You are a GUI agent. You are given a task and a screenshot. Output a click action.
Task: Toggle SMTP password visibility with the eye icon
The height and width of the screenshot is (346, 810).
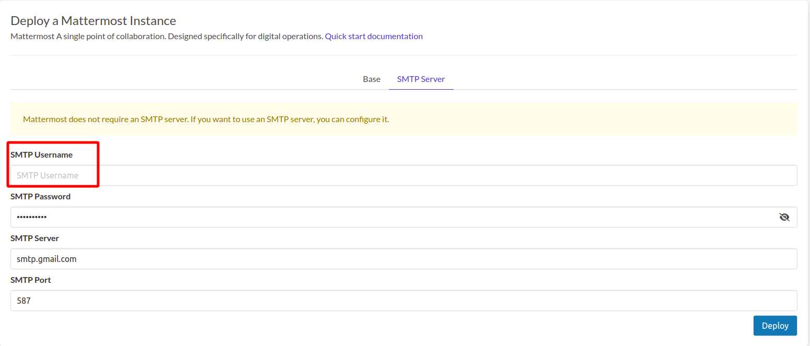click(x=784, y=217)
